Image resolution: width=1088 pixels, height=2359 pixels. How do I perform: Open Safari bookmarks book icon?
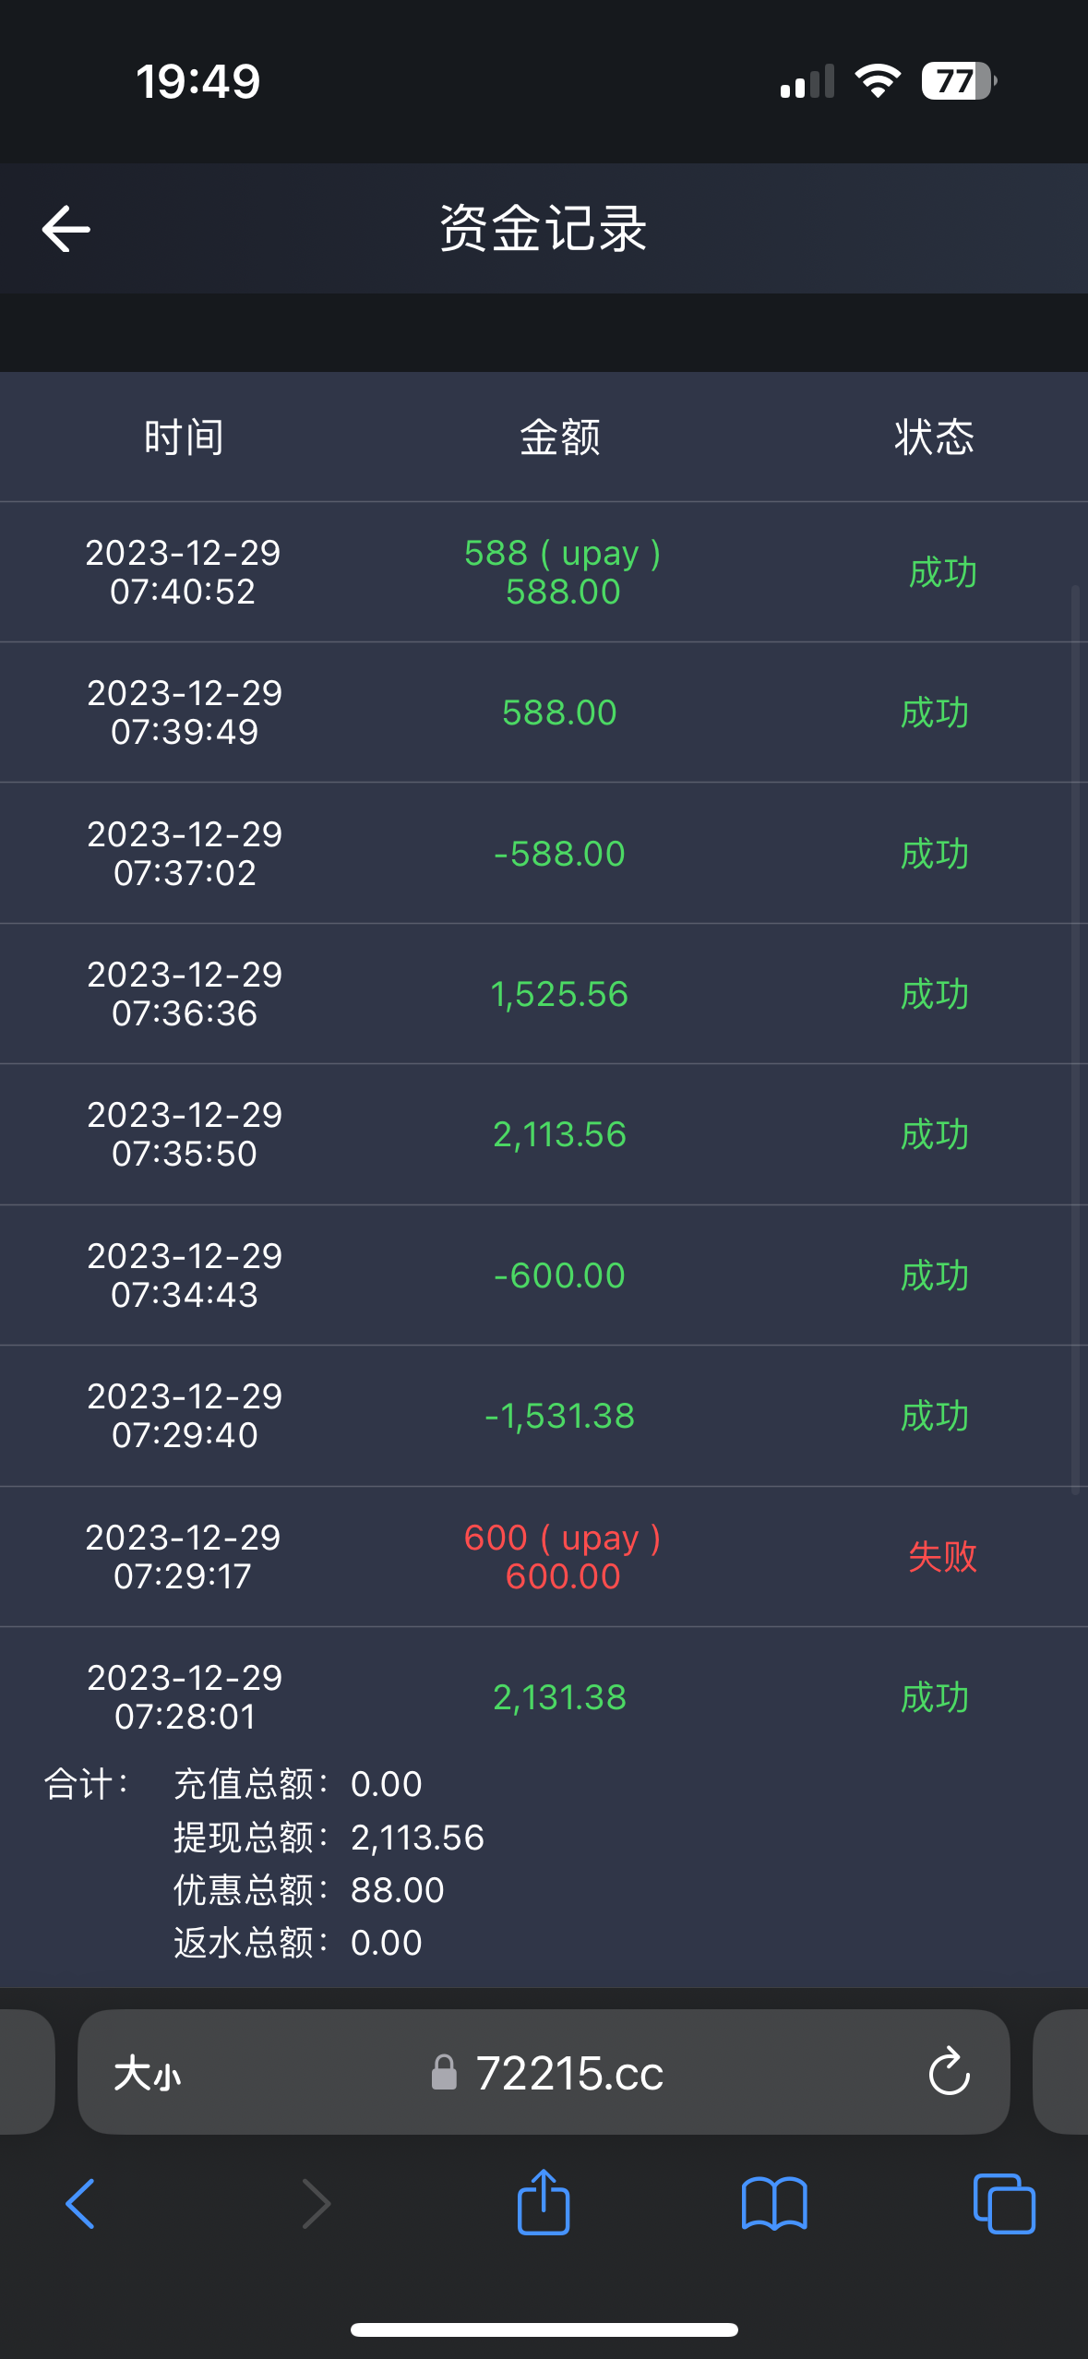[x=774, y=2204]
